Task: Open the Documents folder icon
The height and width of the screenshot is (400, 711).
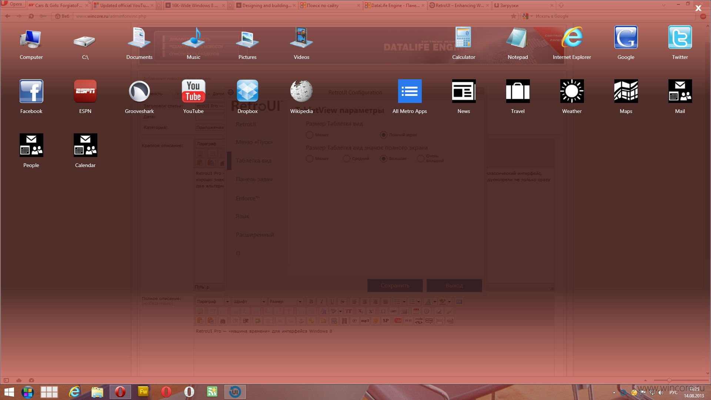Action: (139, 38)
